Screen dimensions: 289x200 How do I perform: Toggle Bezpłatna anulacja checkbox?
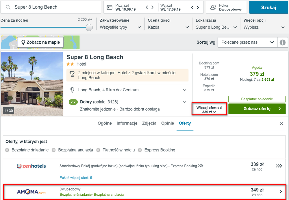tap(54, 150)
